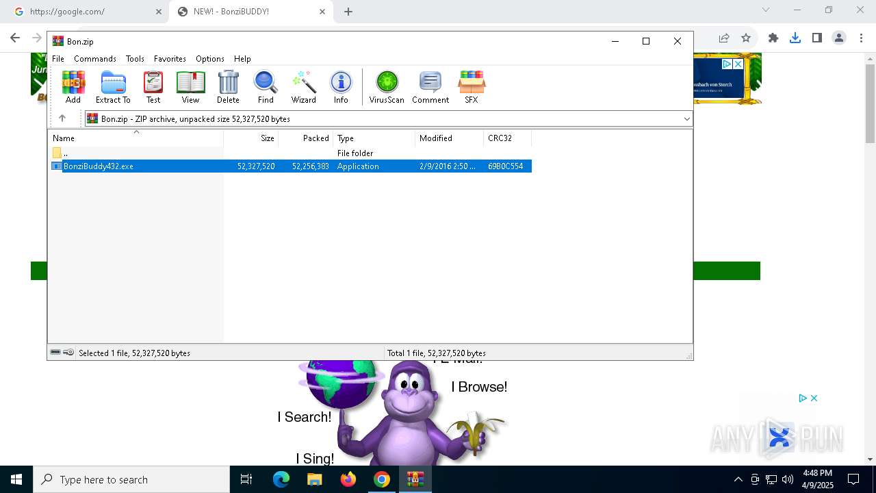876x493 pixels.
Task: Sort by Type column header
Action: click(x=374, y=138)
